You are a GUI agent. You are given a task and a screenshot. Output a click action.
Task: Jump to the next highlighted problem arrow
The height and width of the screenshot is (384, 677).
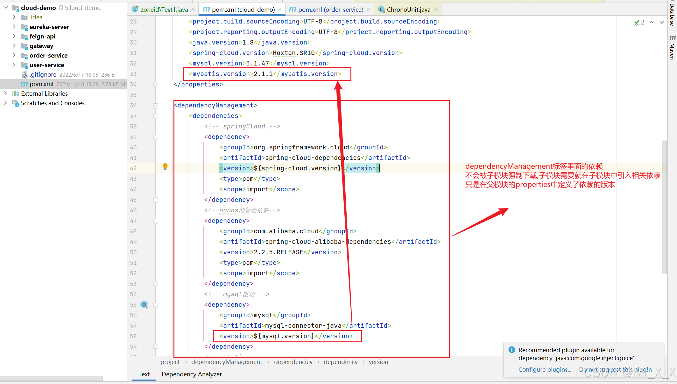pyautogui.click(x=662, y=22)
